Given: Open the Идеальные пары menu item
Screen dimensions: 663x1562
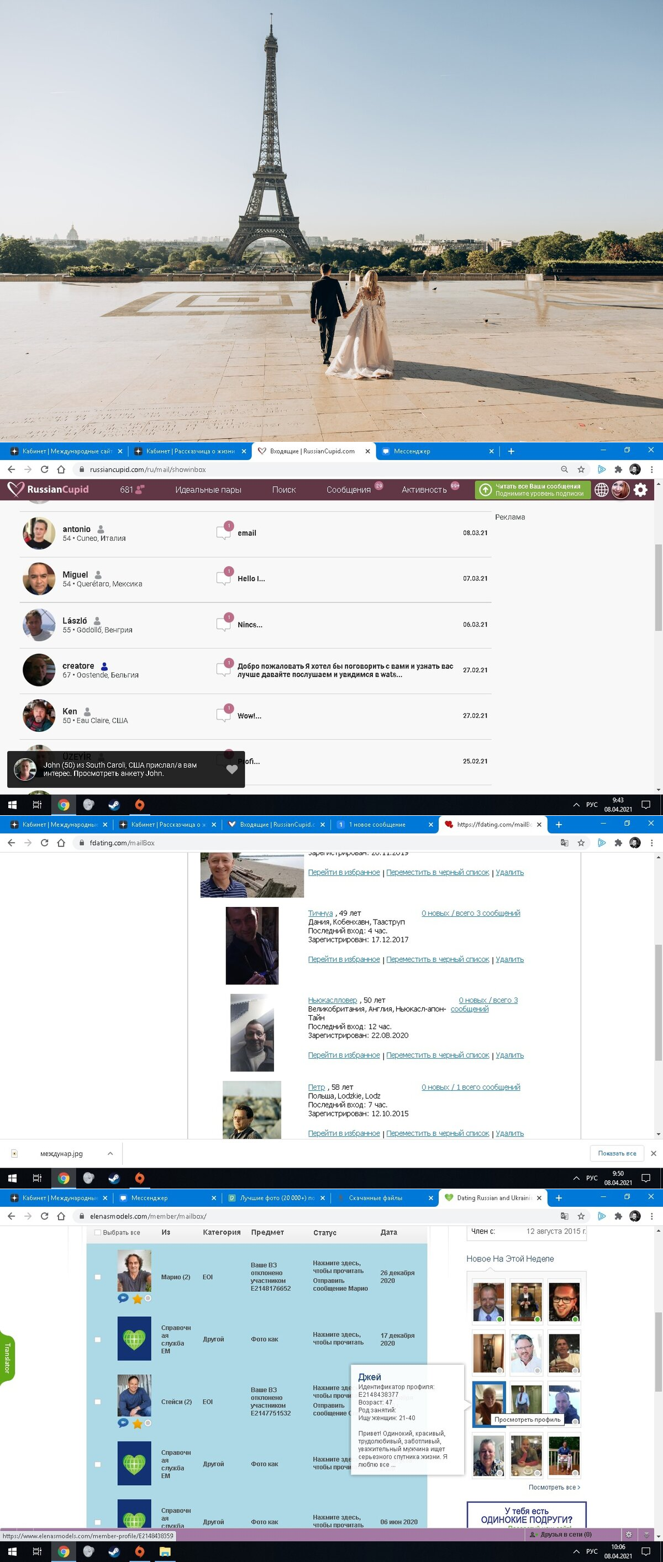Looking at the screenshot, I should [x=208, y=490].
